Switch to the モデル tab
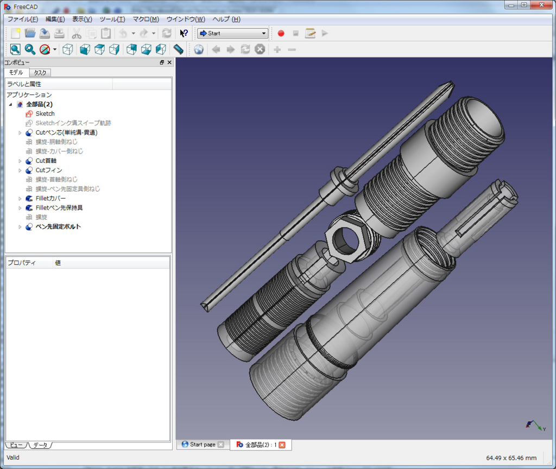556x469 pixels. (16, 72)
